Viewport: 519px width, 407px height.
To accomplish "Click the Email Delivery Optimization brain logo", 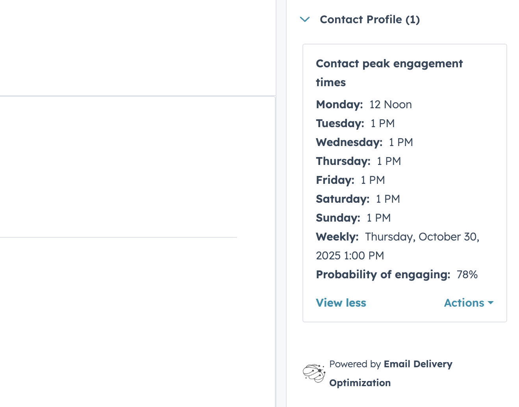I will coord(314,373).
